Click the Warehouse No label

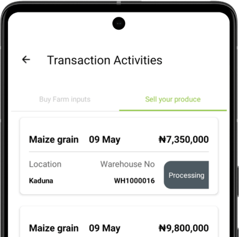point(128,164)
